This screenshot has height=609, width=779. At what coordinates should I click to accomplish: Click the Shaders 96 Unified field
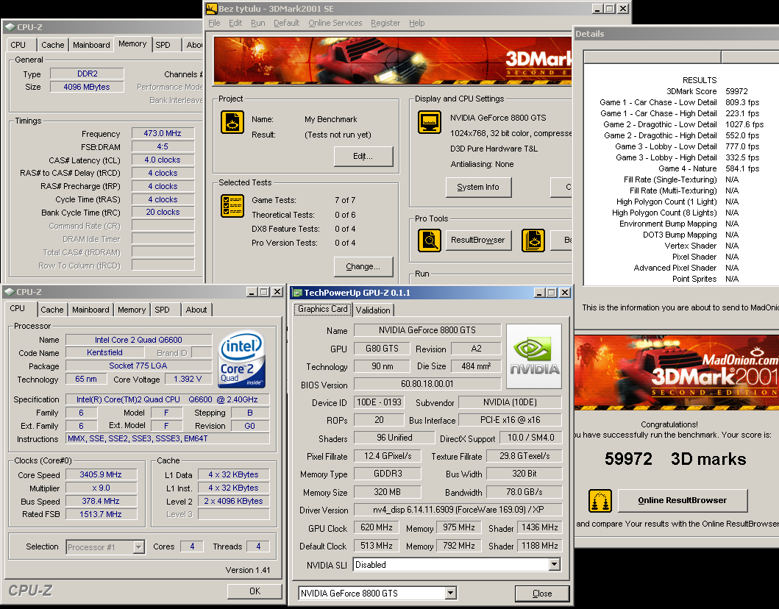click(x=394, y=438)
